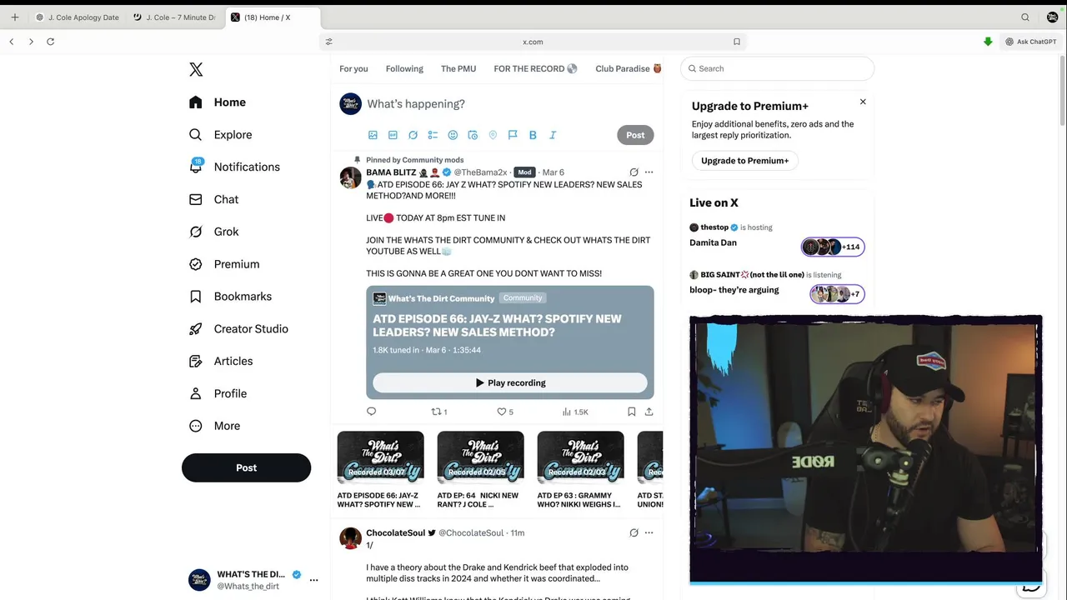
Task: Reload the page in browser
Action: coord(51,42)
